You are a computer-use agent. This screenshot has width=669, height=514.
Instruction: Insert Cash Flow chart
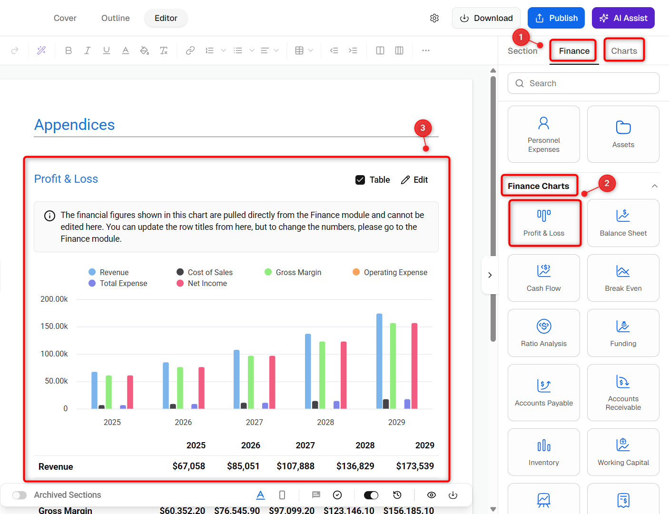544,278
